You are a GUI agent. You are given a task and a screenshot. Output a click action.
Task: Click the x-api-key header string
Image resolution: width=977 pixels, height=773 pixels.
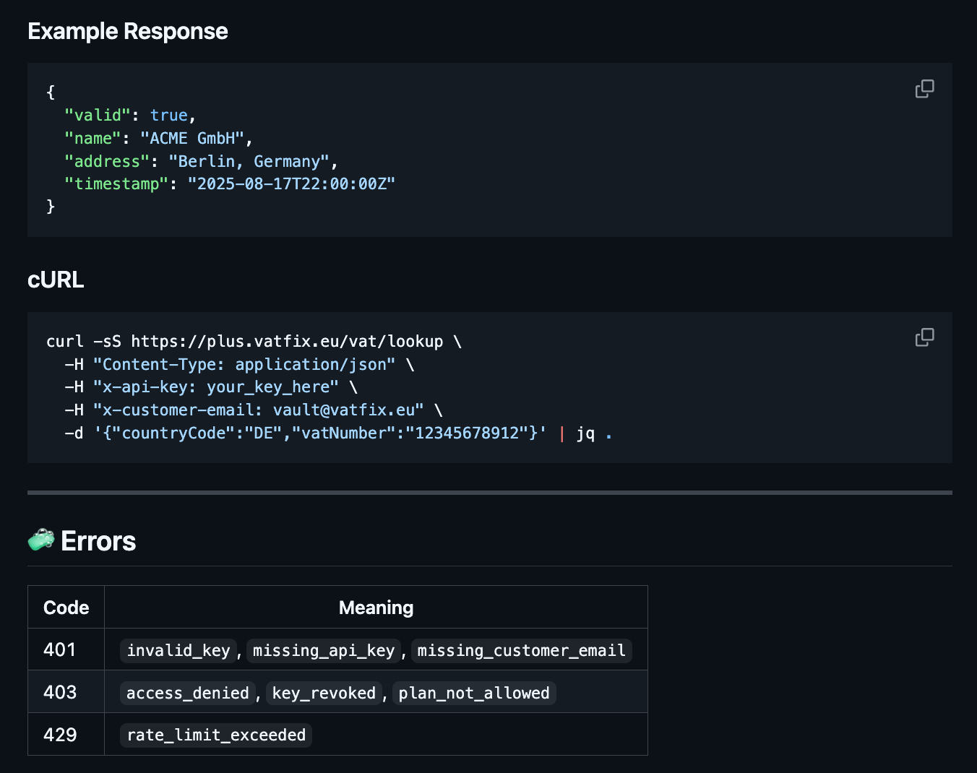tap(215, 387)
